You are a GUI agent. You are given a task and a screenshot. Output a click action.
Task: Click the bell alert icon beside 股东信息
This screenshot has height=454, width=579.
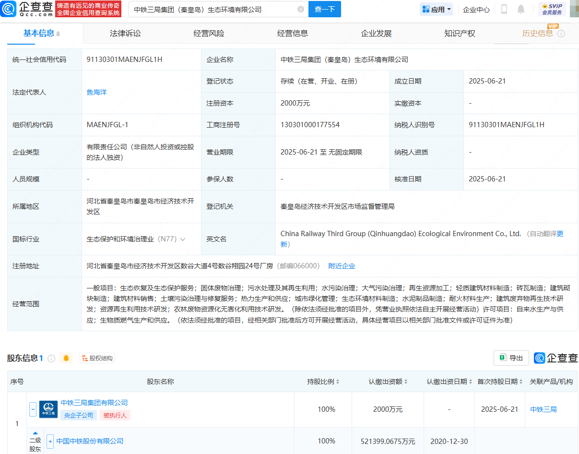[66, 358]
